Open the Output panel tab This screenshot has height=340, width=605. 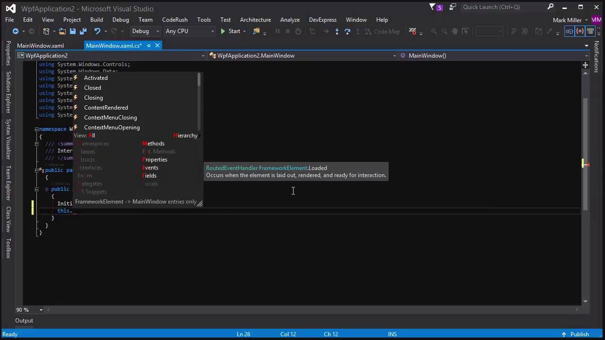point(24,321)
